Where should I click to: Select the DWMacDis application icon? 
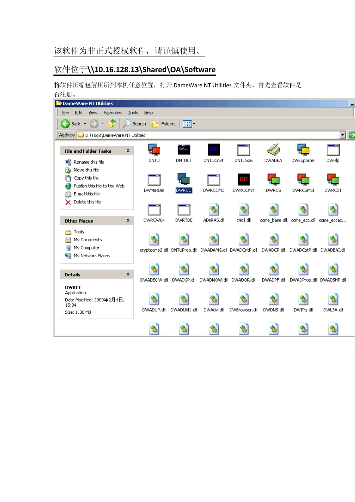[154, 180]
